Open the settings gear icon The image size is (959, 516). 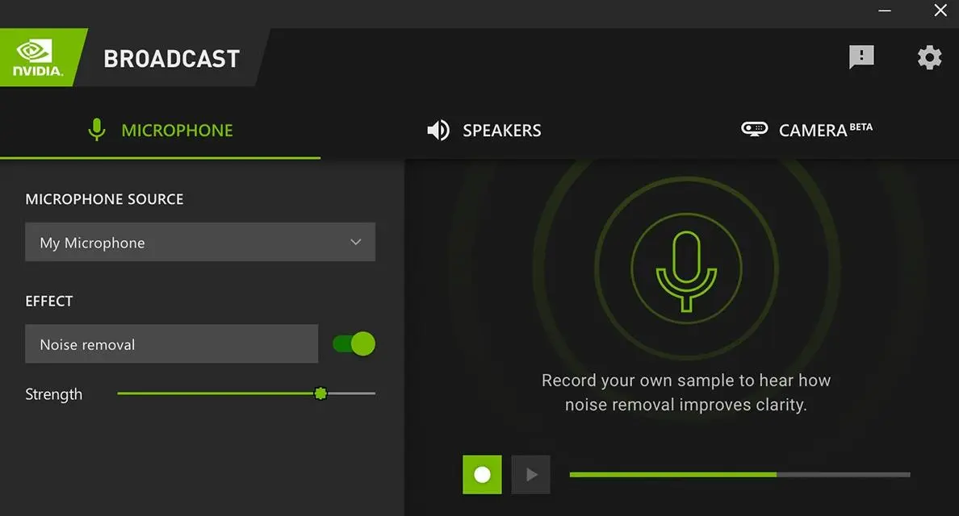(x=929, y=57)
